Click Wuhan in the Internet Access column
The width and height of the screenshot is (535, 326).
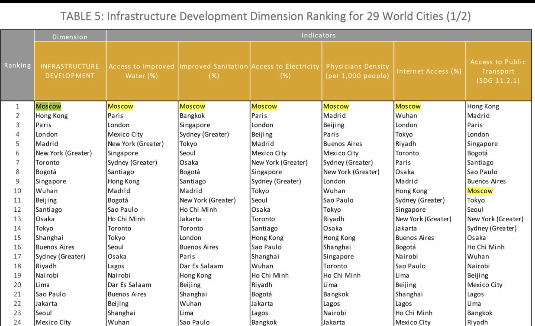(x=406, y=116)
